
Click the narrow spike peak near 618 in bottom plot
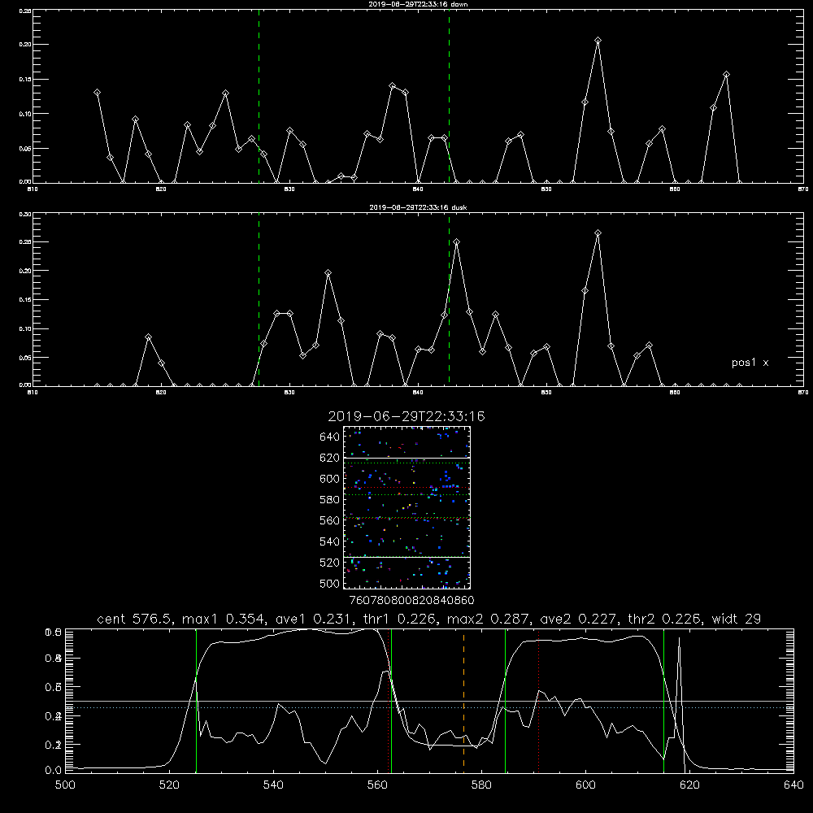(679, 638)
